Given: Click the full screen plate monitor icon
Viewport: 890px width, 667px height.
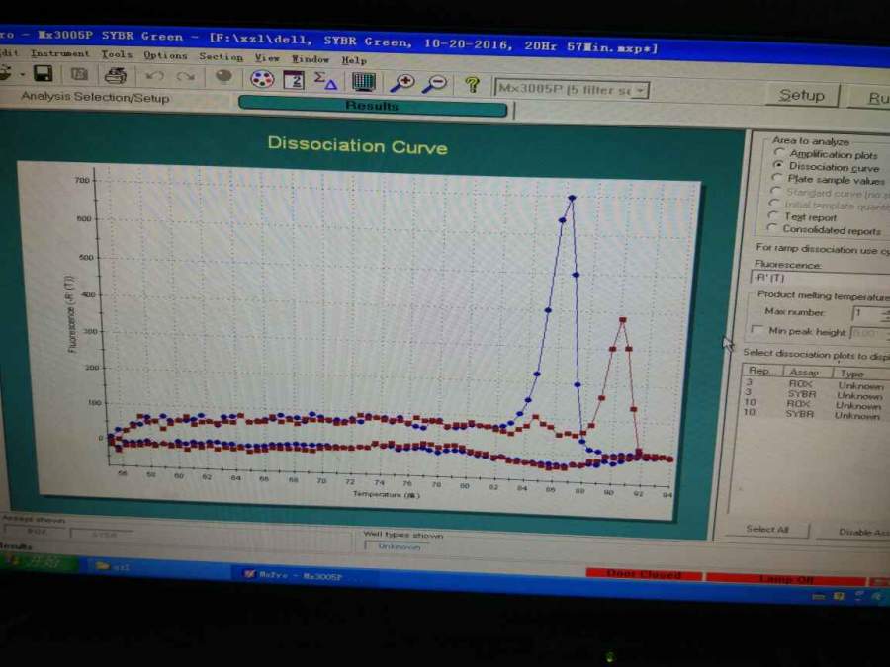Looking at the screenshot, I should click(x=363, y=82).
